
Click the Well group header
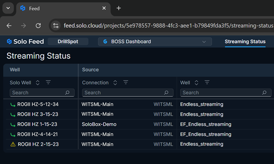(15, 70)
